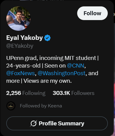Viewport: 115px width, 136px height.
Task: Click the 'Views are my own.' bio text
Action: [x=48, y=81]
